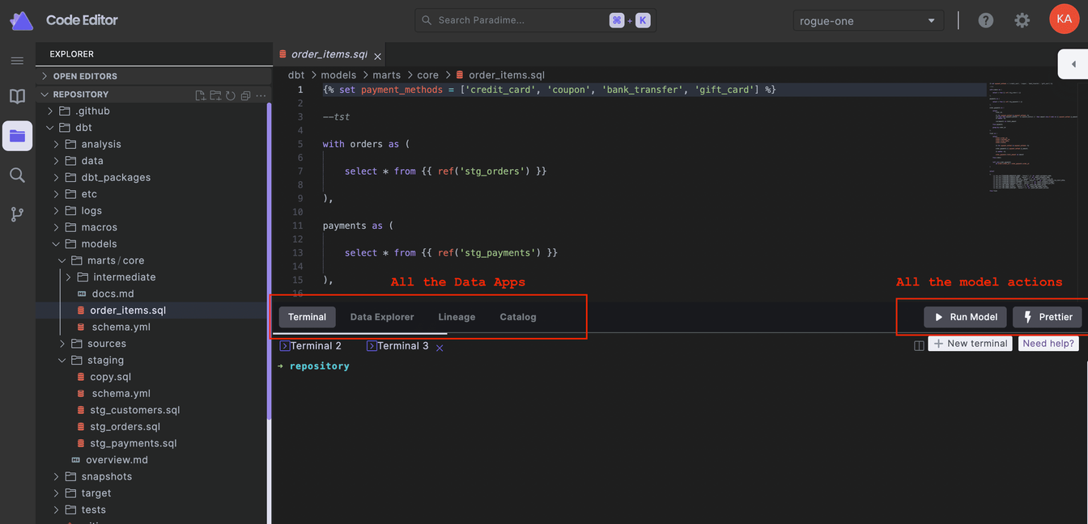Open the help question mark icon
The height and width of the screenshot is (524, 1088).
(985, 20)
